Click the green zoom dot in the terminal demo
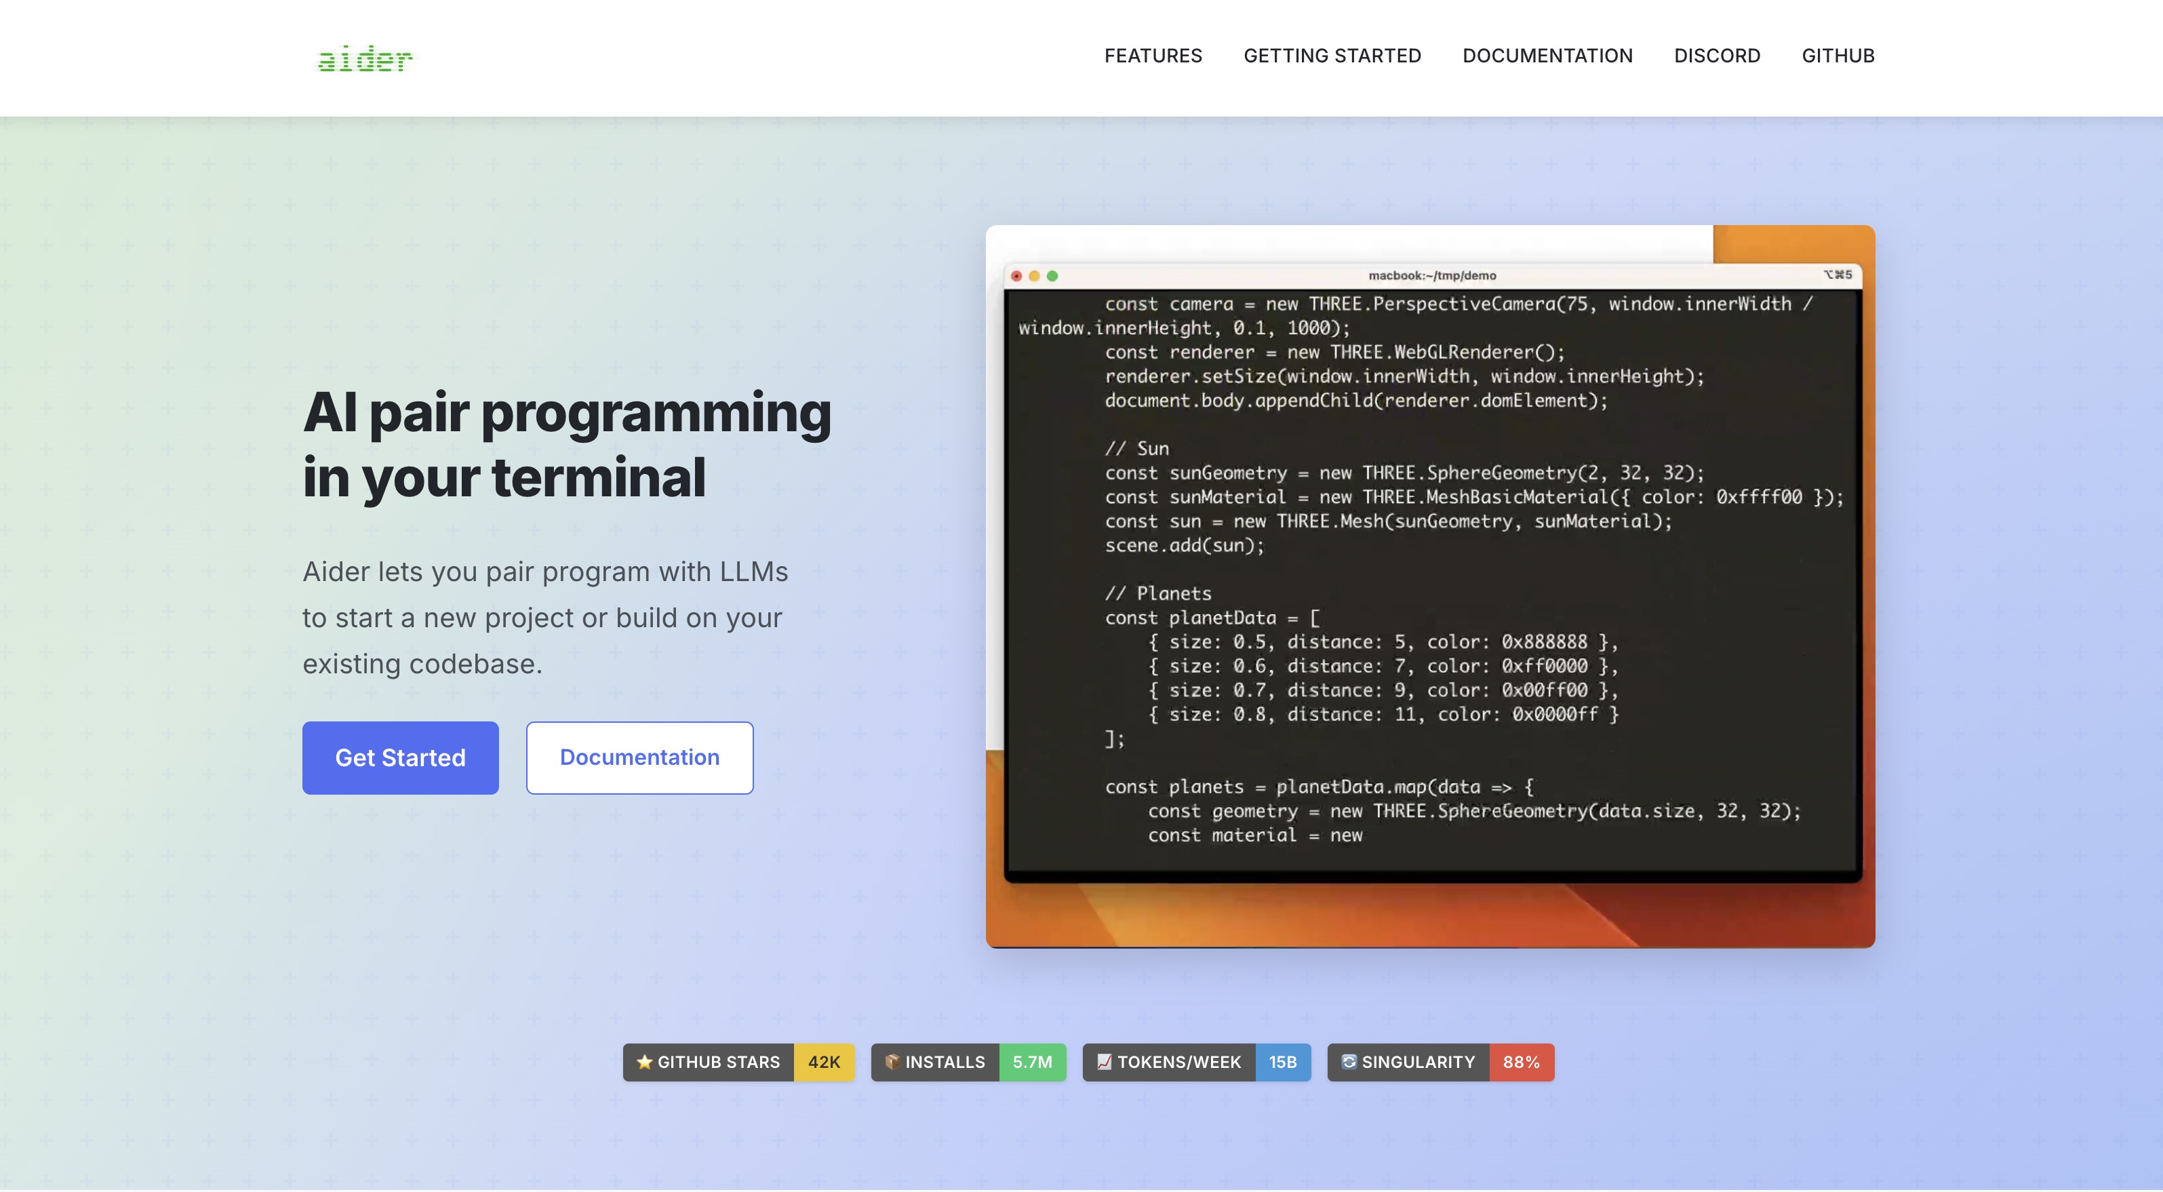The width and height of the screenshot is (2163, 1192). 1052,275
